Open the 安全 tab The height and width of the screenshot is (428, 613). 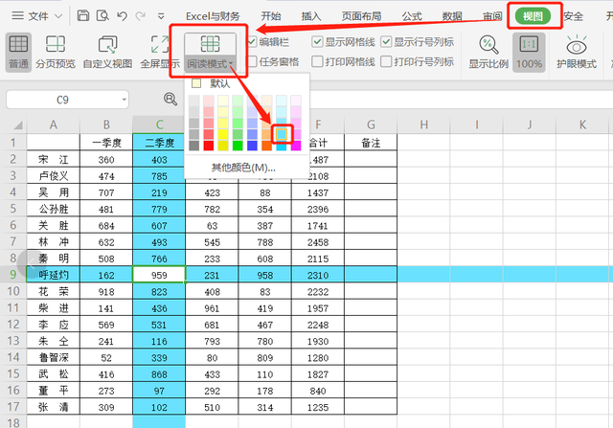click(573, 16)
